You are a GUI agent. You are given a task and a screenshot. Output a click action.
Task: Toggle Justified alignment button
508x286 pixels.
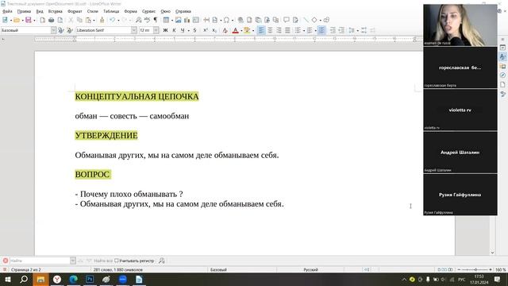[x=287, y=30]
